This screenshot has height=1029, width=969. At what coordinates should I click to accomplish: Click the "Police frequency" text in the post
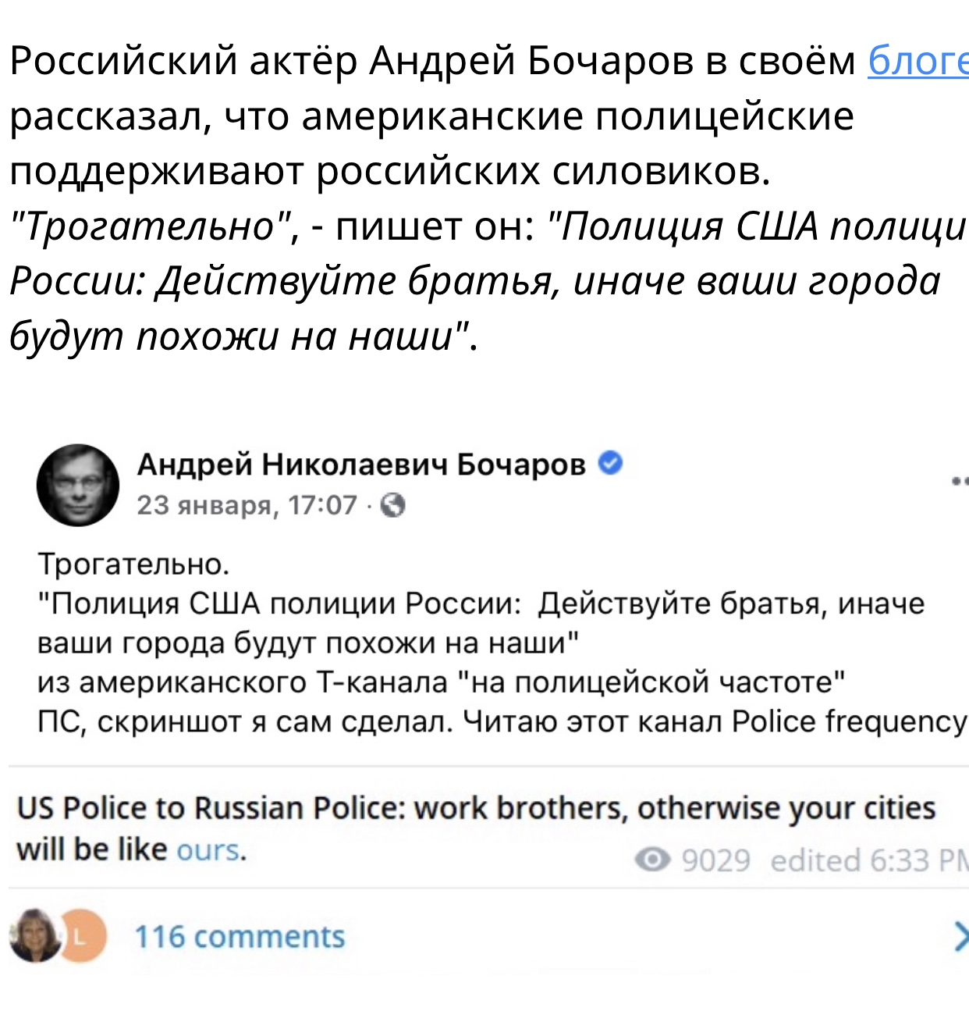(x=849, y=721)
